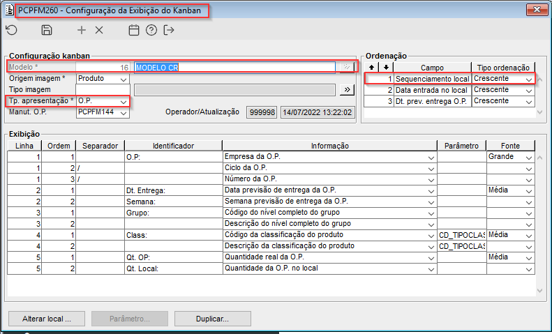Close the PCPFM260 window
552x334 pixels.
[x=537, y=10]
